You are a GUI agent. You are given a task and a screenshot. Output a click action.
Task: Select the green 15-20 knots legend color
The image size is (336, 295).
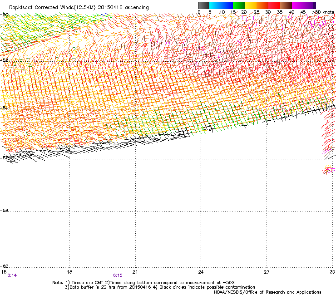(239, 5)
